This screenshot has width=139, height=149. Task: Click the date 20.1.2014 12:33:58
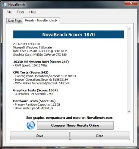[26, 44]
